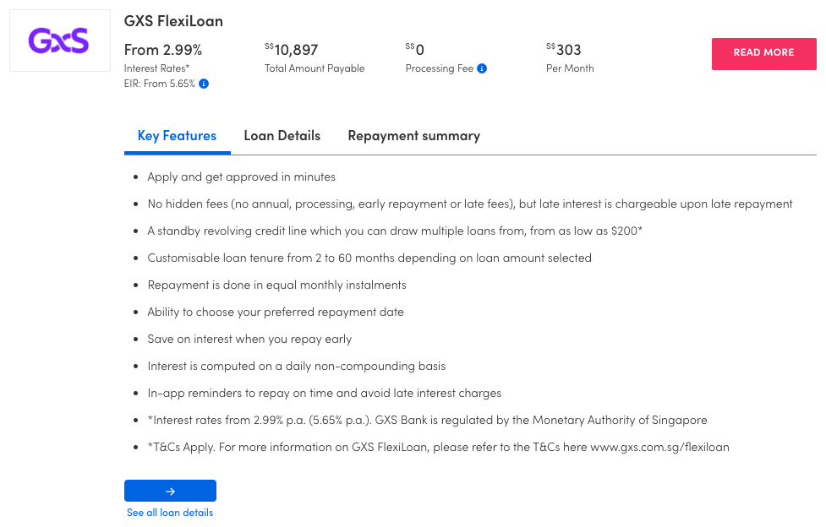Image resolution: width=826 pixels, height=527 pixels.
Task: Click the blue arrow button
Action: 170,491
